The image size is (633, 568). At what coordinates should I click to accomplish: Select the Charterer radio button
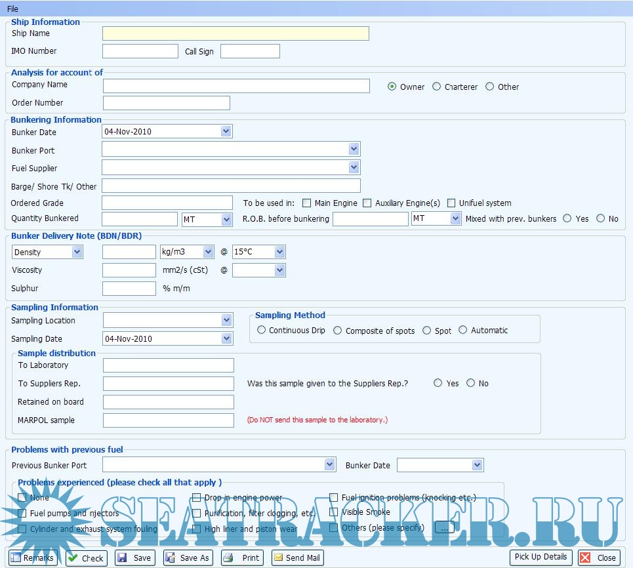pyautogui.click(x=437, y=87)
